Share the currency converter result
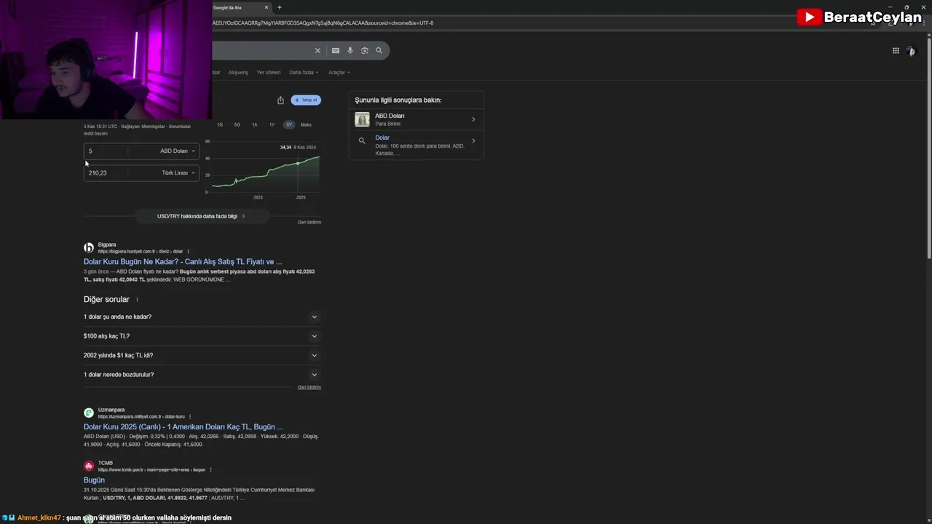The height and width of the screenshot is (524, 932). tap(280, 100)
